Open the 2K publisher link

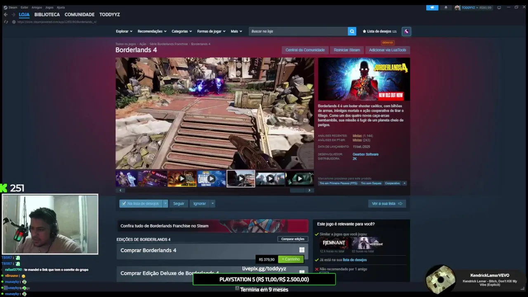click(355, 159)
